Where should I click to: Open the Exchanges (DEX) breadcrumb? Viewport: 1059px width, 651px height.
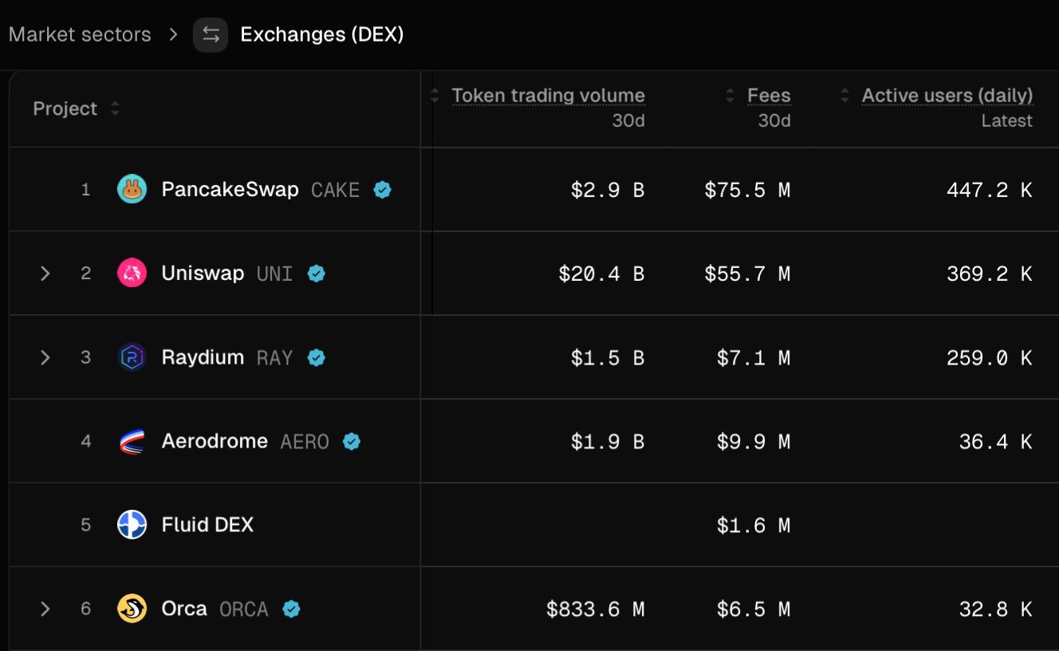[x=322, y=35]
